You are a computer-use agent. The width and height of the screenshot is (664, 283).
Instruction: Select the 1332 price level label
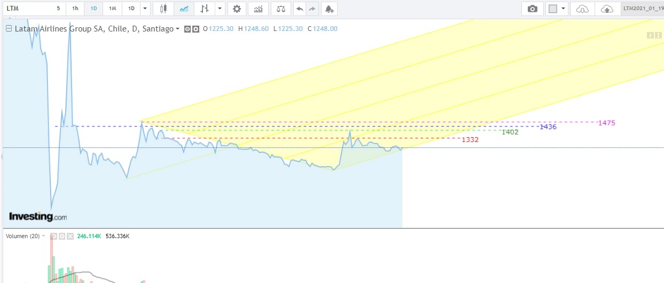tap(470, 139)
